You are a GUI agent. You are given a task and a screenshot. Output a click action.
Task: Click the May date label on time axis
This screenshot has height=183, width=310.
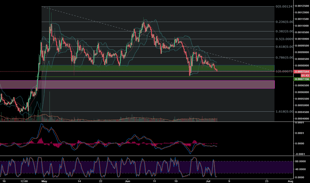[45, 181]
